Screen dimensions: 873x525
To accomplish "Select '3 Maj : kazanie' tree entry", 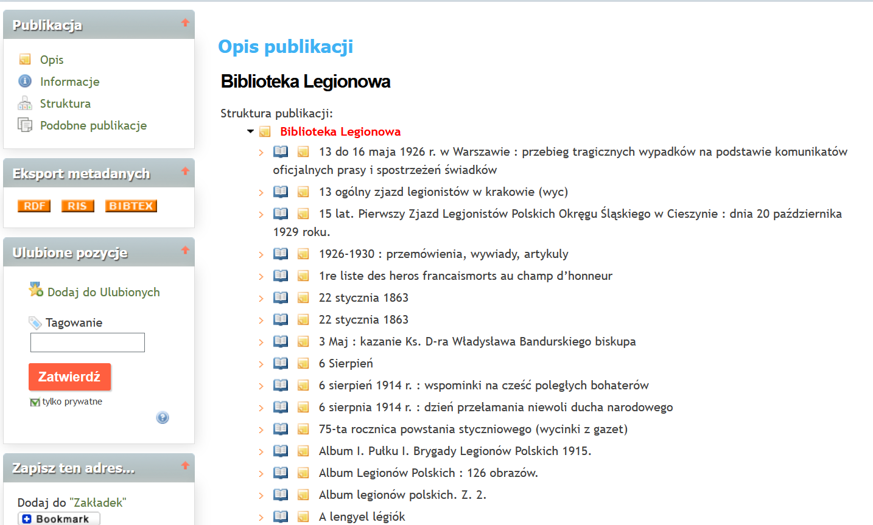I will pyautogui.click(x=477, y=341).
